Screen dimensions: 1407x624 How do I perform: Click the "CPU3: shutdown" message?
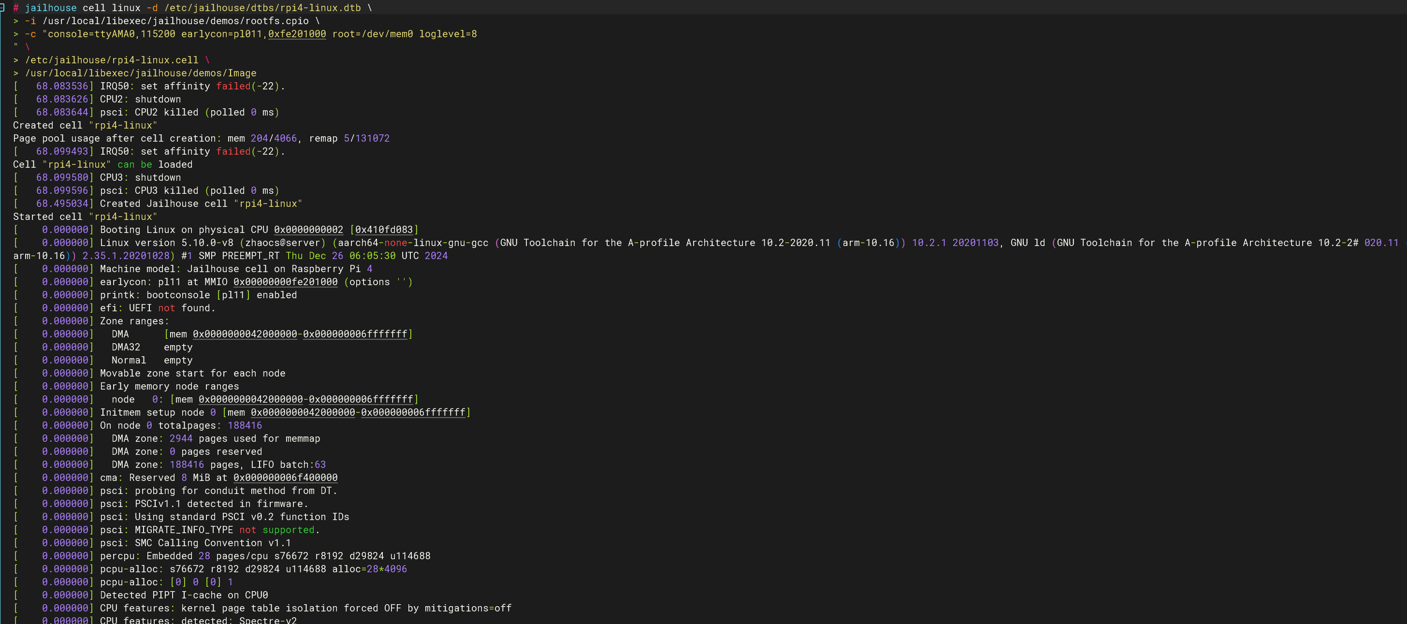[140, 177]
